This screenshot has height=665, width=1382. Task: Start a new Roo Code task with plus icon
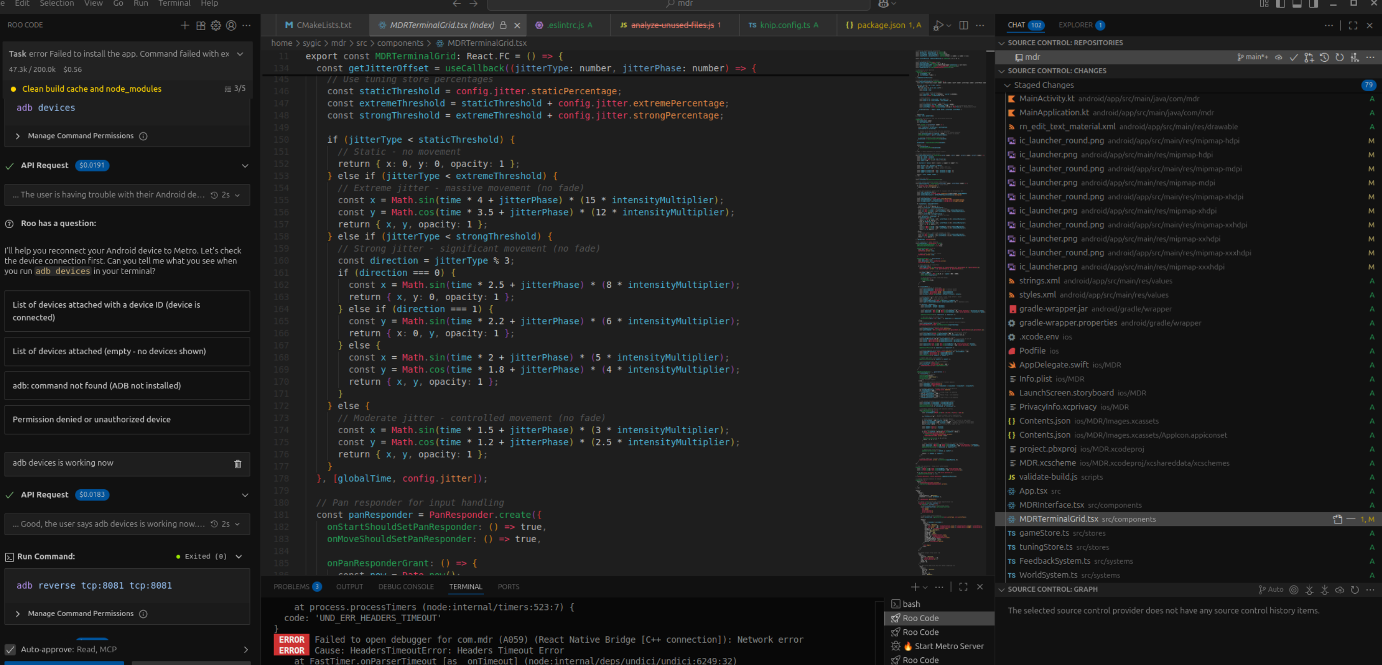point(184,25)
